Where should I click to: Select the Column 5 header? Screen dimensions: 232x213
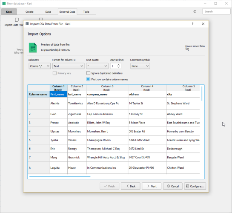[x=183, y=88]
